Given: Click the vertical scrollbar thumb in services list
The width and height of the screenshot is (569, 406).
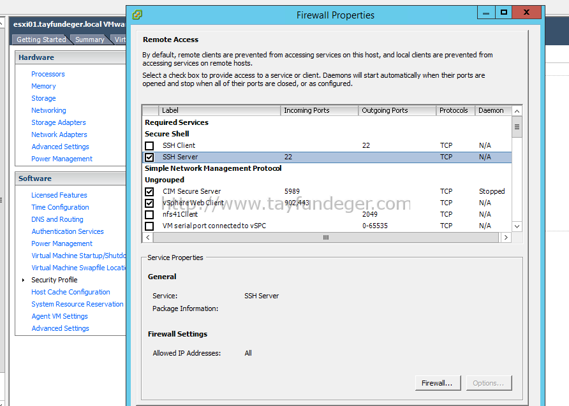Looking at the screenshot, I should [x=517, y=127].
